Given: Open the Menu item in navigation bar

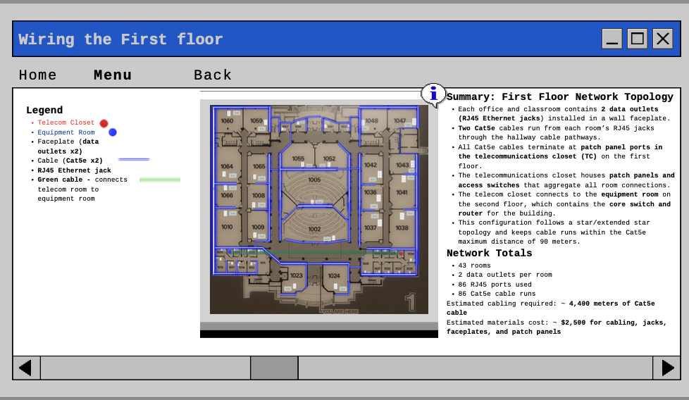Looking at the screenshot, I should tap(113, 75).
